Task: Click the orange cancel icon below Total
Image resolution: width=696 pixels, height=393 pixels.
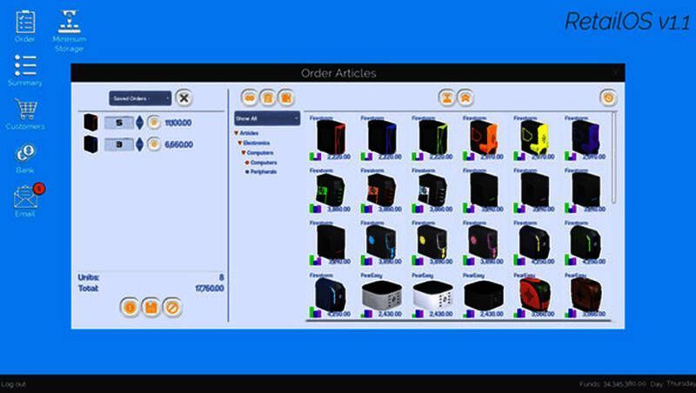Action: tap(172, 307)
